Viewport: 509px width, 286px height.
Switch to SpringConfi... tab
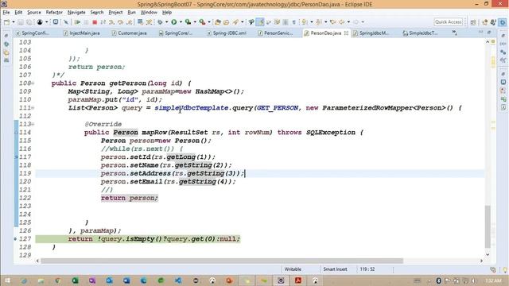point(33,33)
